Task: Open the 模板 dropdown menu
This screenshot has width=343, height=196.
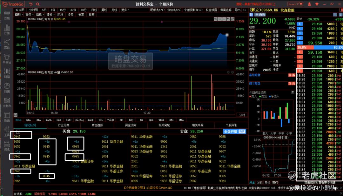Action: coord(50,15)
